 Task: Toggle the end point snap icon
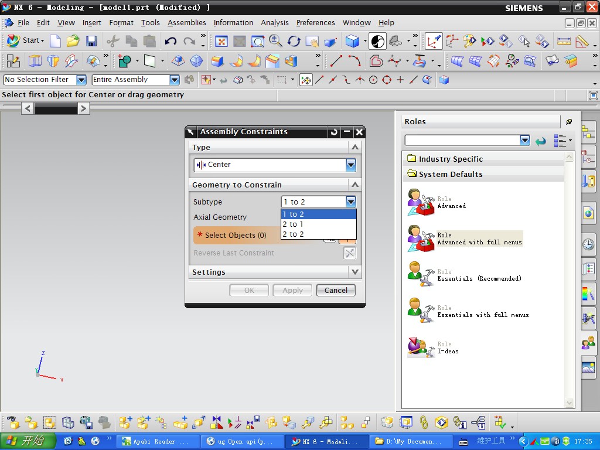[x=319, y=80]
